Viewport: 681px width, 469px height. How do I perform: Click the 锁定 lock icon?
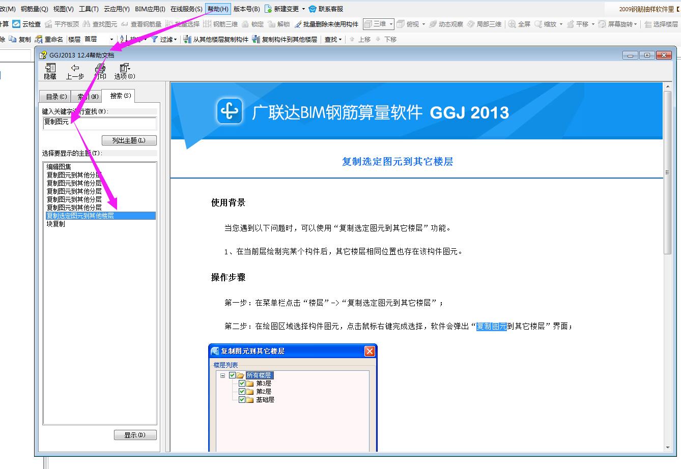(x=246, y=24)
